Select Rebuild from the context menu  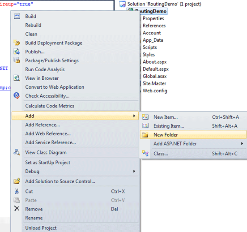pyautogui.click(x=33, y=25)
